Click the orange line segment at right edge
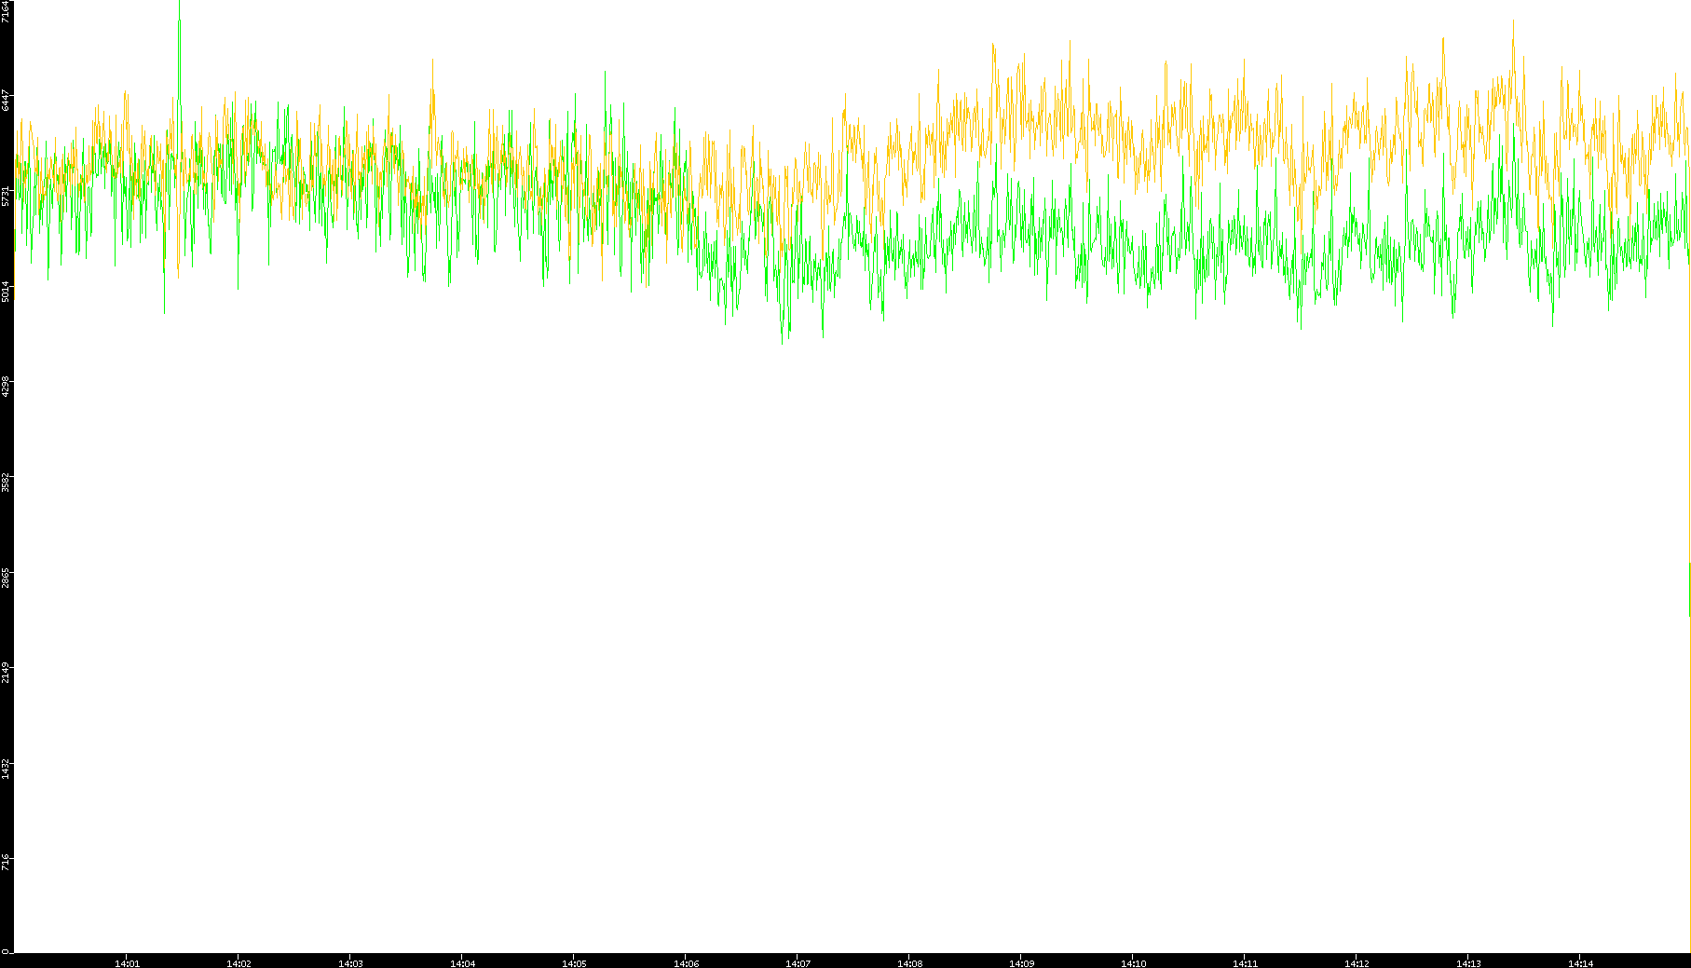 (1689, 589)
